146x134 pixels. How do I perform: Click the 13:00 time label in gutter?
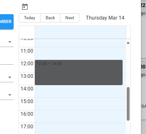27,76
